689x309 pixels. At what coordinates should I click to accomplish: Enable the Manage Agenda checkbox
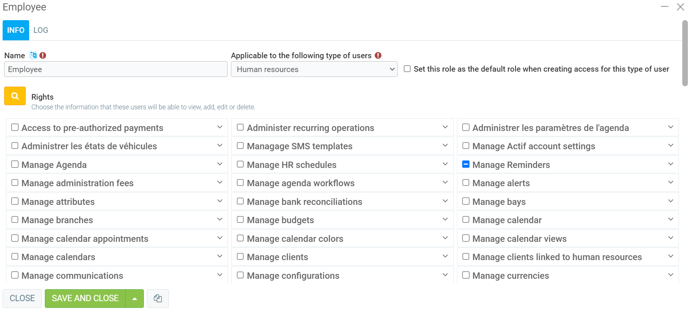[15, 164]
